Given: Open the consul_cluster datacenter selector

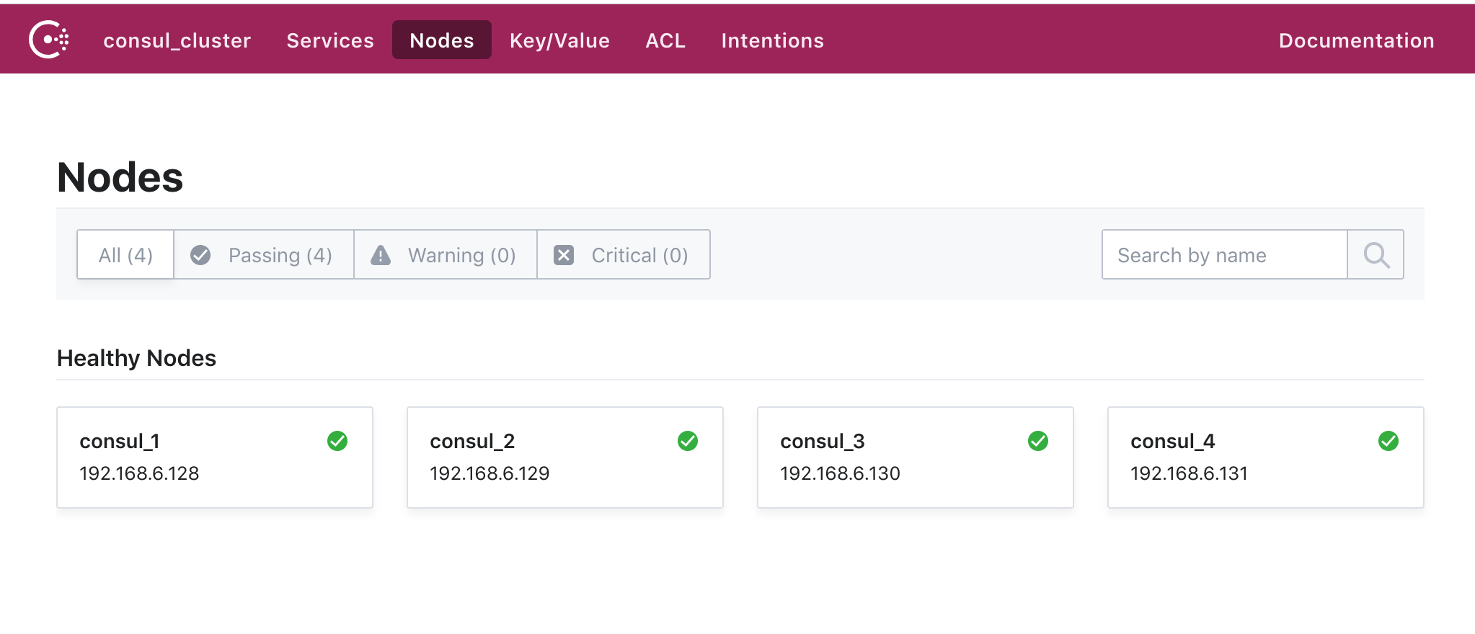Looking at the screenshot, I should point(177,40).
